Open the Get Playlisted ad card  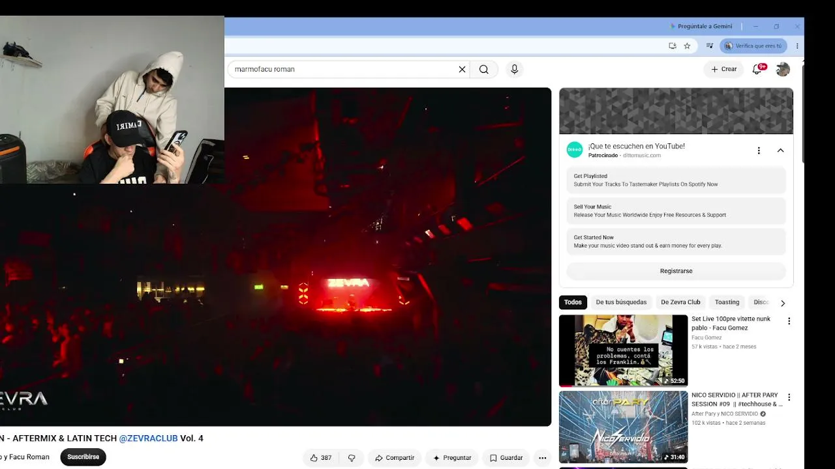pos(676,180)
